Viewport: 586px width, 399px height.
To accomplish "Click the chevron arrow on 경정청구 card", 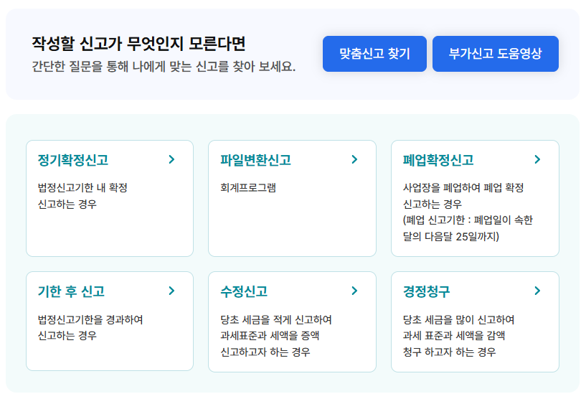I will (x=537, y=291).
